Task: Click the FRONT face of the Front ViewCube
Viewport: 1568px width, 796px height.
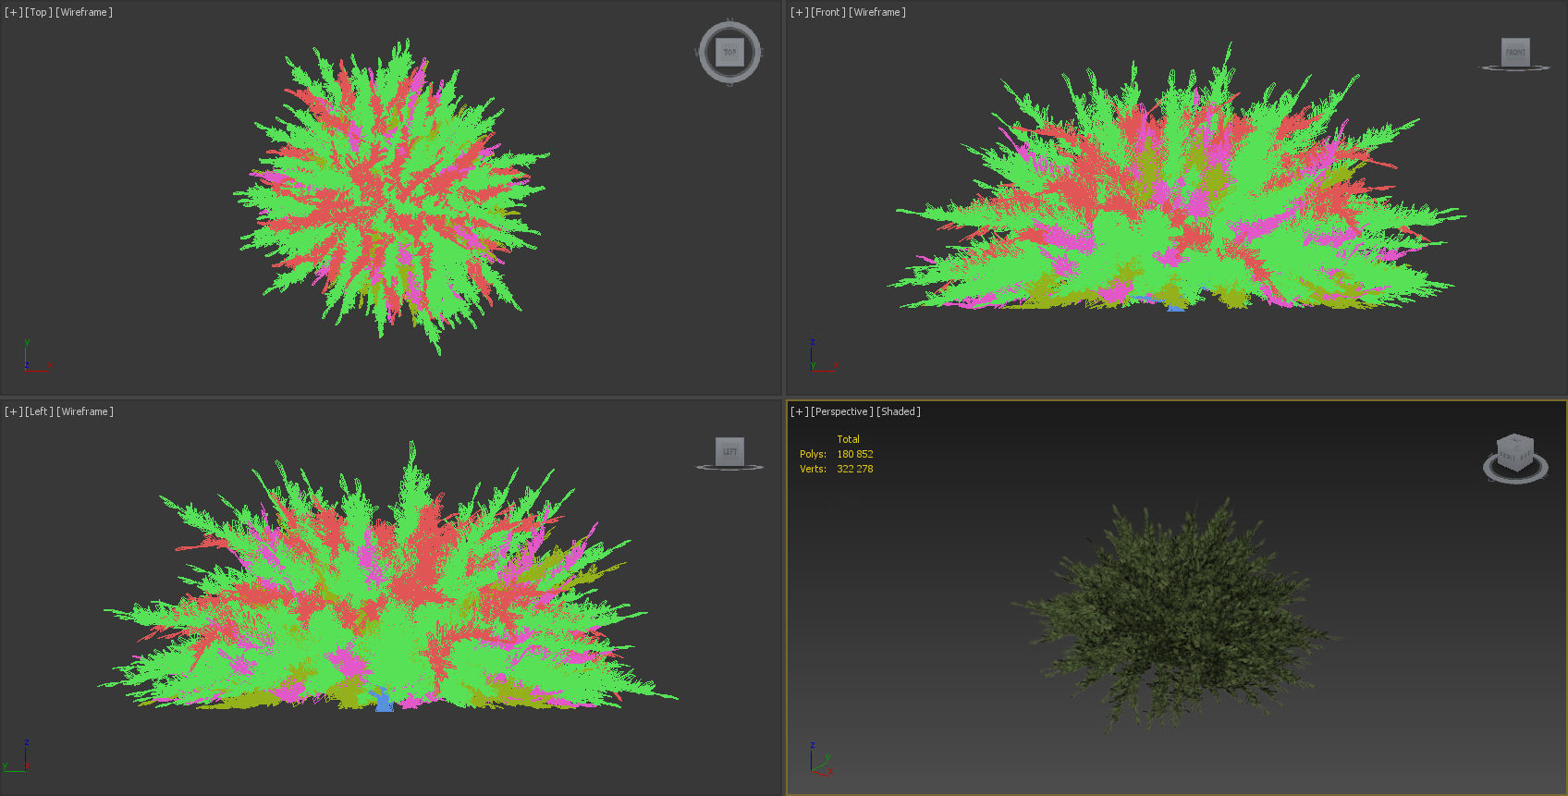Action: point(1515,52)
